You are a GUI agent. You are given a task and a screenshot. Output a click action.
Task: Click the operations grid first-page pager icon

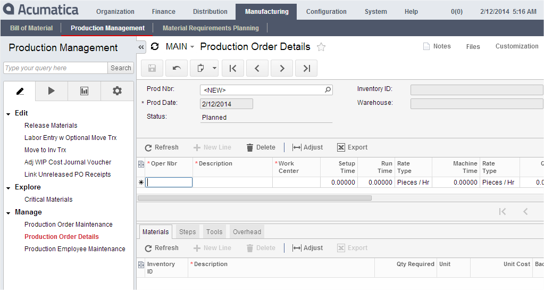(x=503, y=211)
